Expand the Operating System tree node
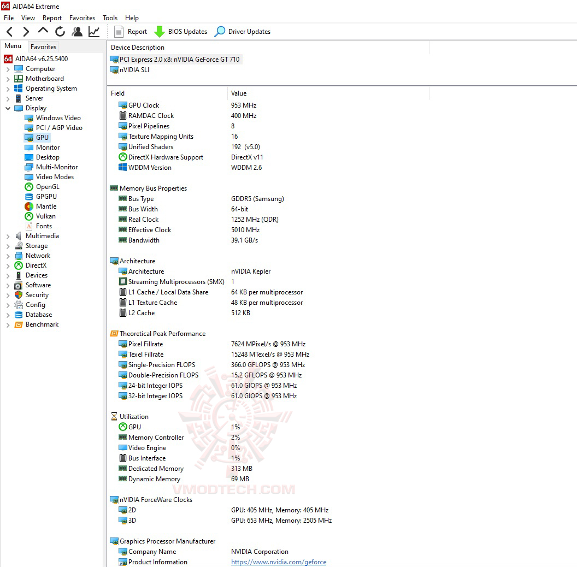577x567 pixels. coord(8,88)
